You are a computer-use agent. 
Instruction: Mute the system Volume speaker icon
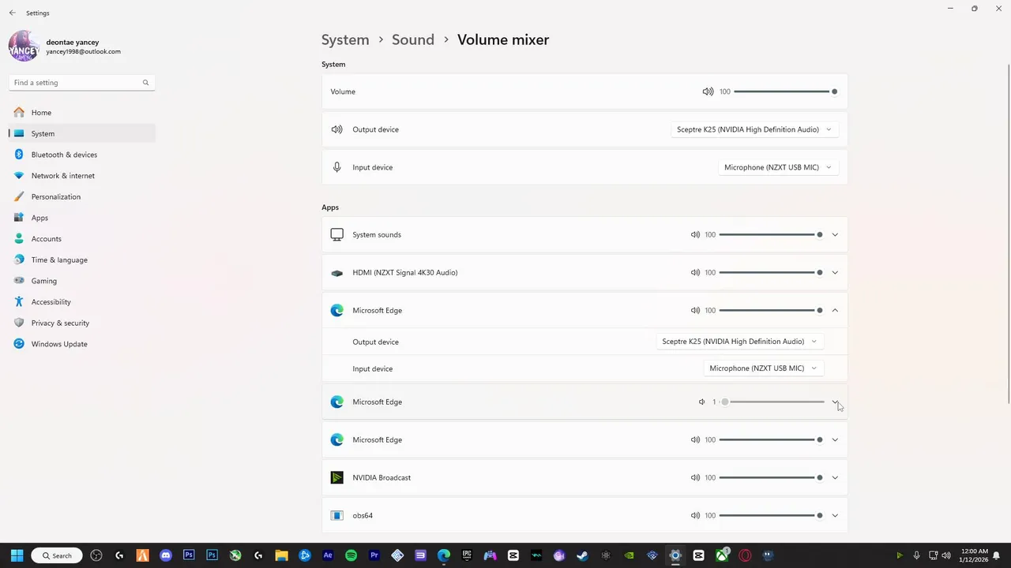(x=708, y=92)
